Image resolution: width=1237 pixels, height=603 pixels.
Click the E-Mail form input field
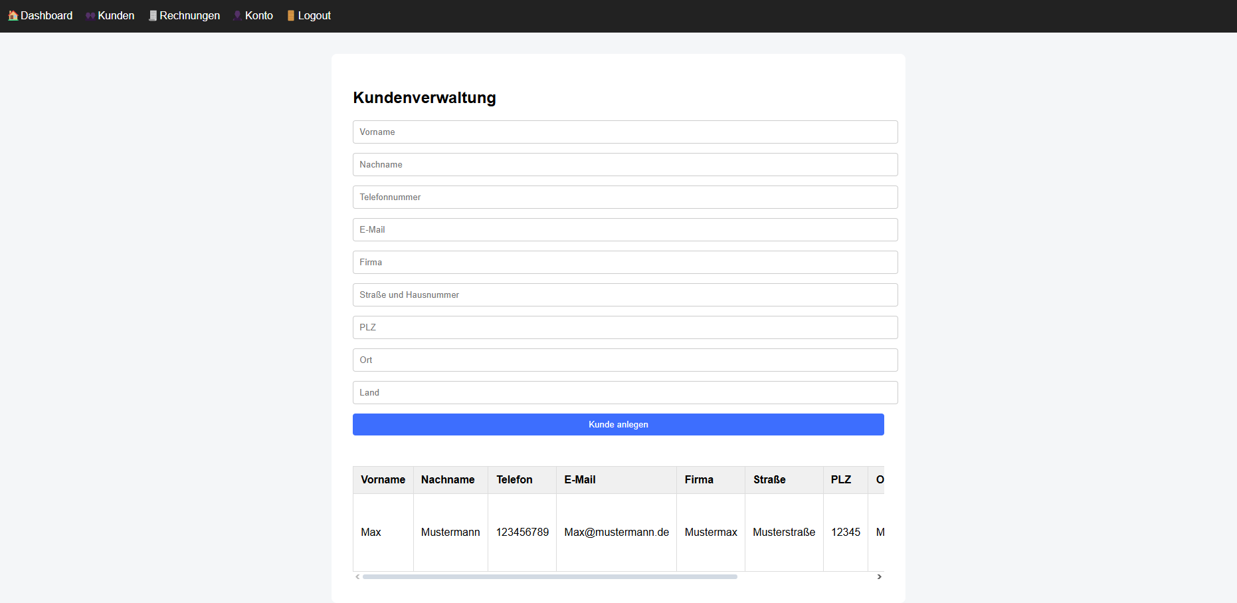pos(624,229)
